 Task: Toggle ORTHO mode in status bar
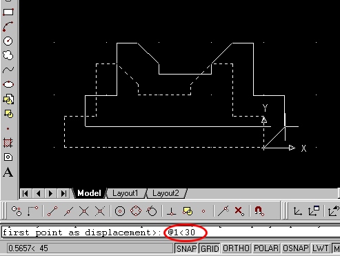(x=236, y=248)
